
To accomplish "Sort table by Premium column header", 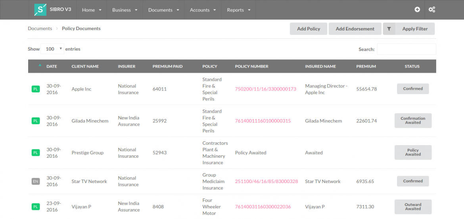I will pos(366,66).
